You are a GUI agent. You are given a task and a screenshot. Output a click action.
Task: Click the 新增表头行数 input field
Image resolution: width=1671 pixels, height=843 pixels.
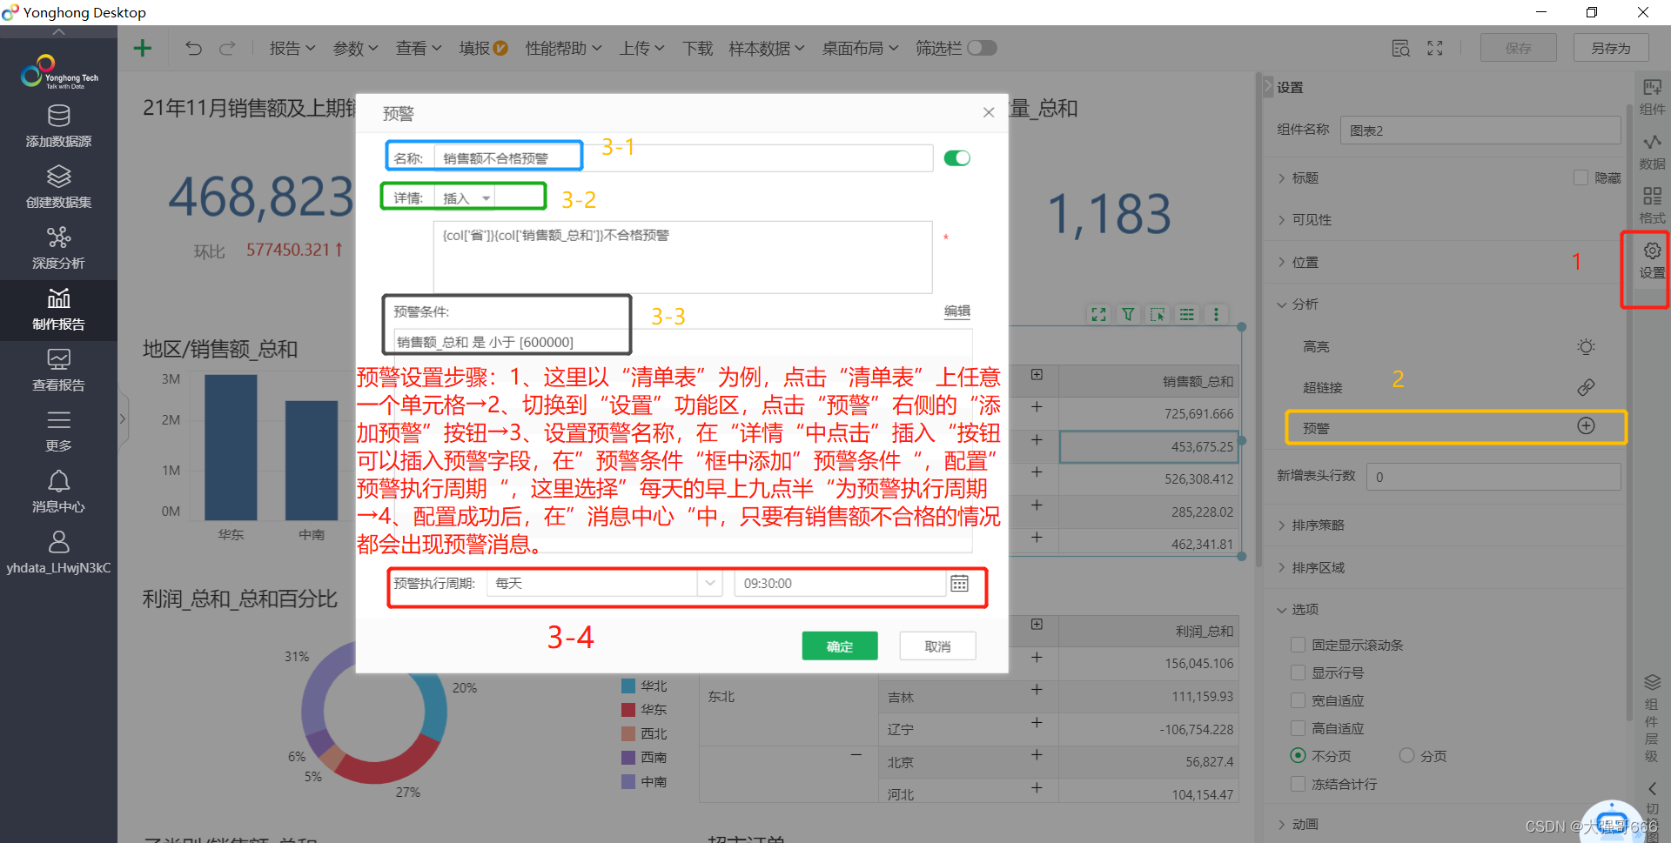click(1493, 477)
